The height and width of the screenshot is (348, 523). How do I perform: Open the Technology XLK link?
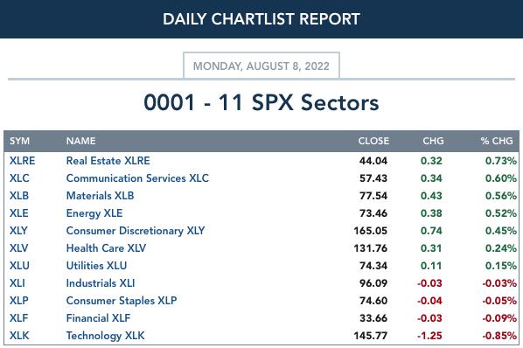coord(106,336)
